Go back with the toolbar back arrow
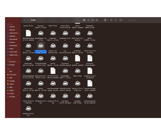The height and width of the screenshot is (121, 161). pyautogui.click(x=24, y=20)
